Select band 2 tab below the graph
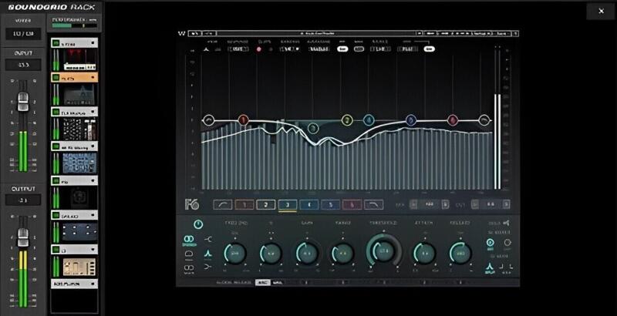 click(265, 204)
